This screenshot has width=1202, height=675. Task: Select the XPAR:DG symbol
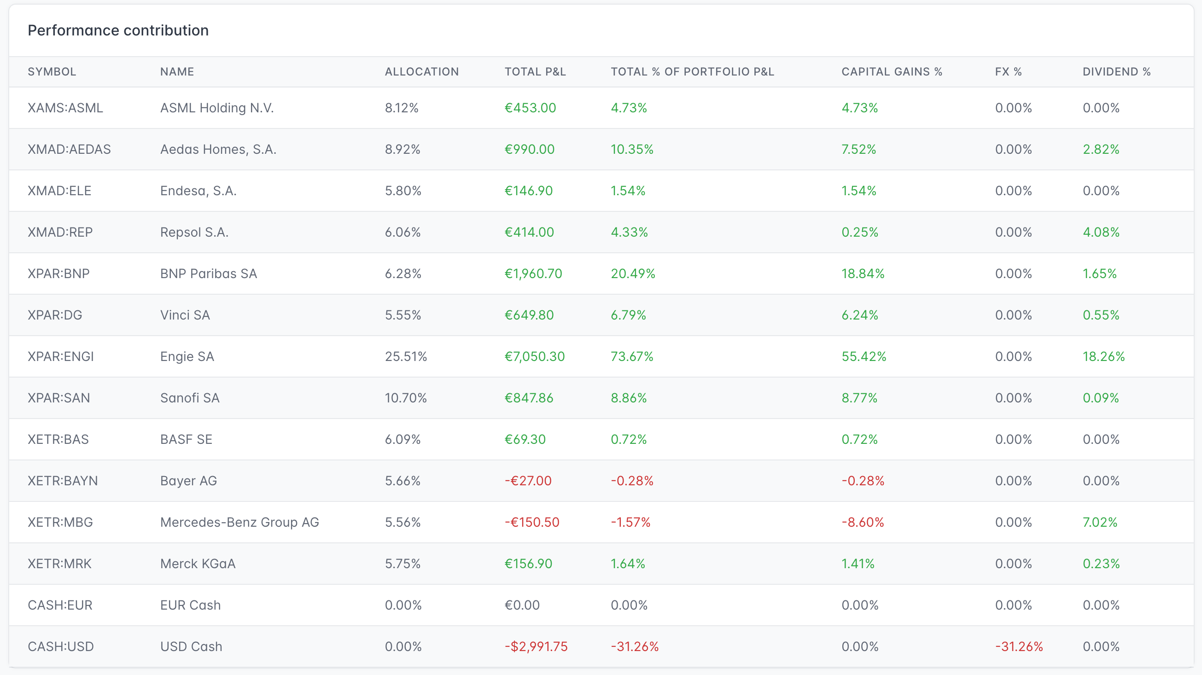pos(55,315)
